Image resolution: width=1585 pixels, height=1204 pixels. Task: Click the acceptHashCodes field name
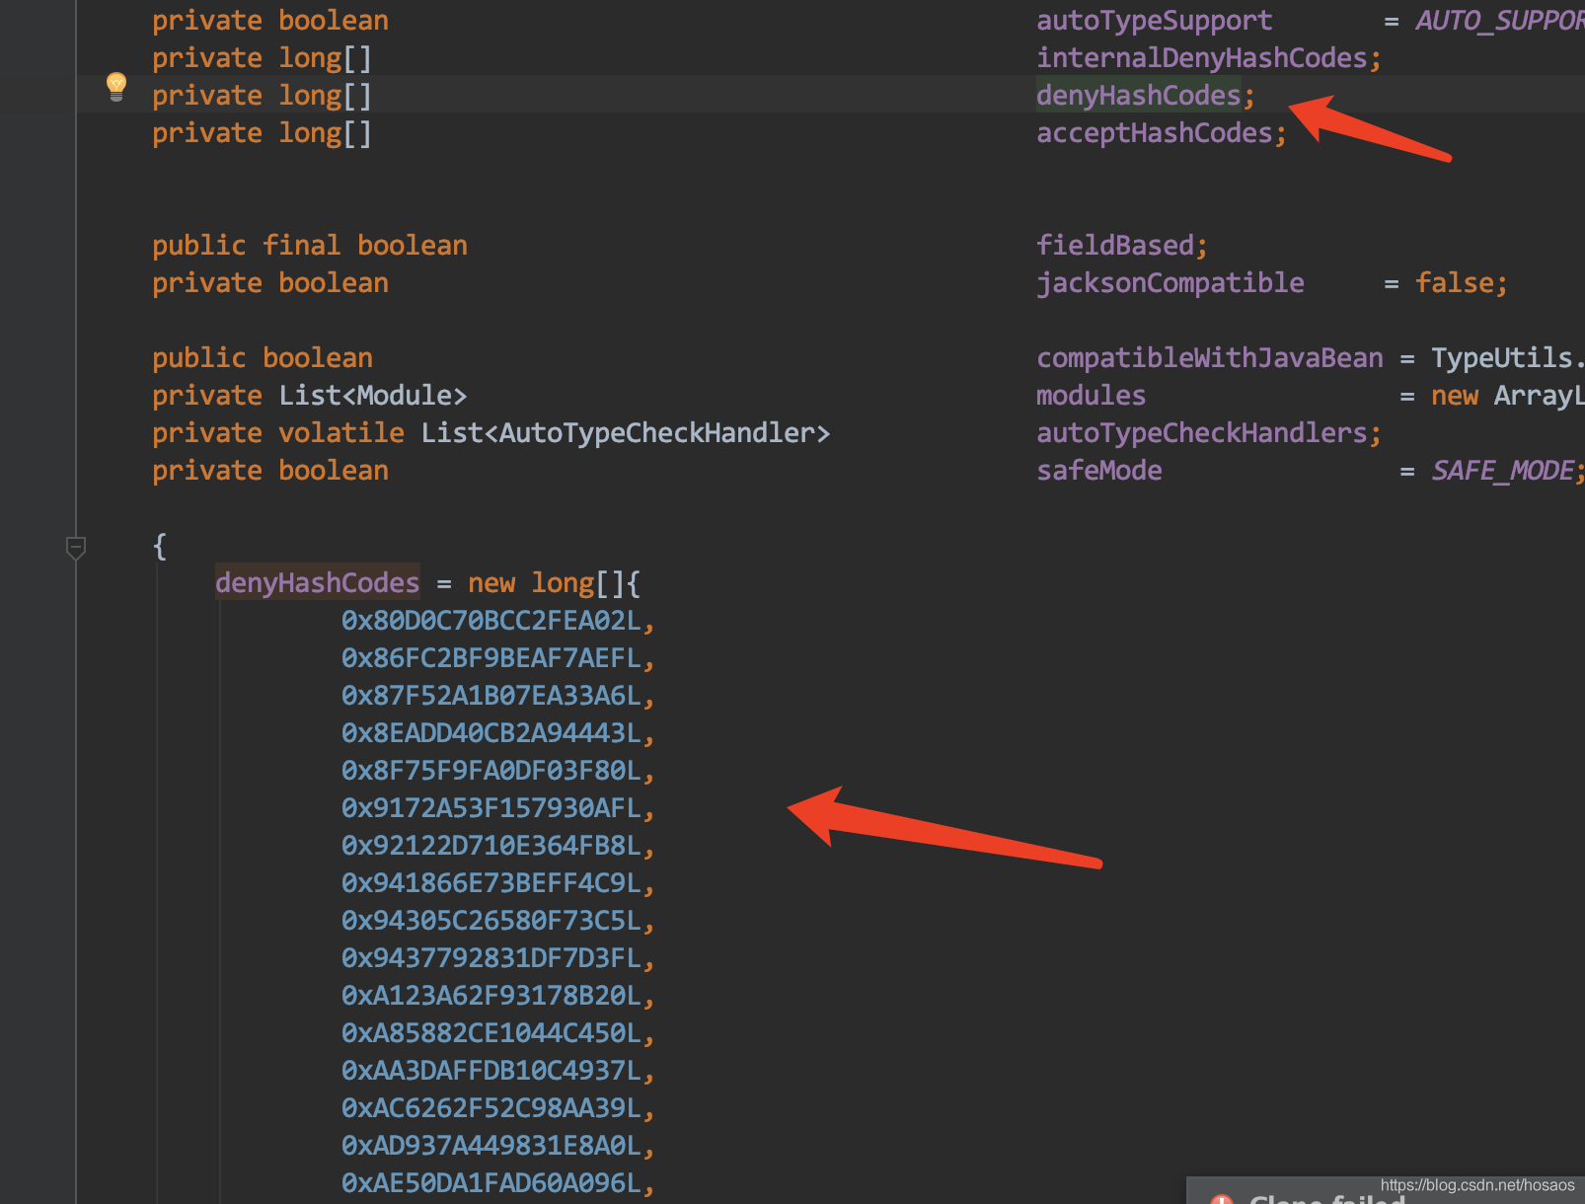pos(1154,133)
